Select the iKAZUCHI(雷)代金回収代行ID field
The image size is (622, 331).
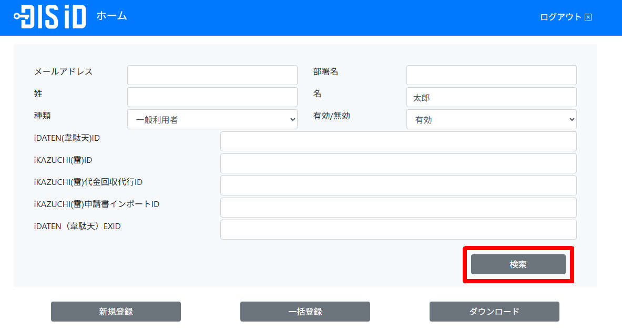[x=398, y=185]
